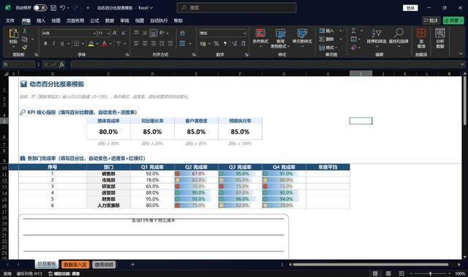Screen dimensions: 468x277
Task: Click the Borders grid icon
Action: point(76,44)
